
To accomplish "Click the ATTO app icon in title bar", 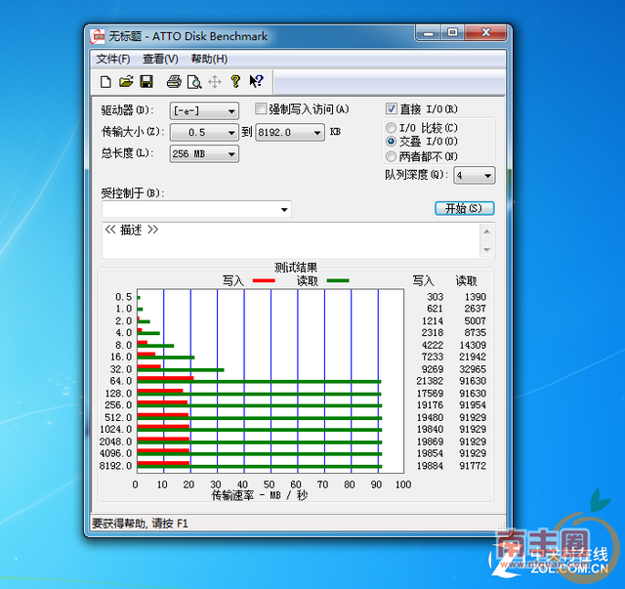I will click(99, 36).
